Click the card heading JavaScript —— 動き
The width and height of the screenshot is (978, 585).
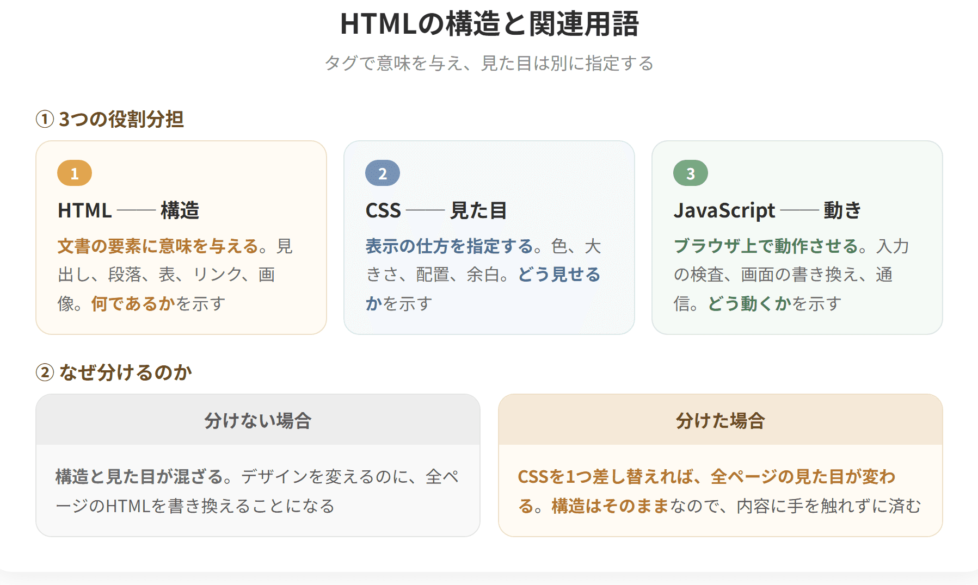(767, 210)
